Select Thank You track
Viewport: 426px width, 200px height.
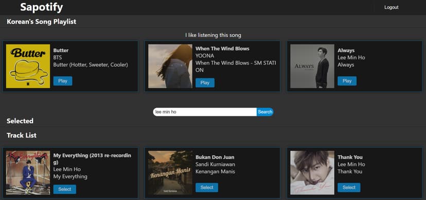pos(349,188)
